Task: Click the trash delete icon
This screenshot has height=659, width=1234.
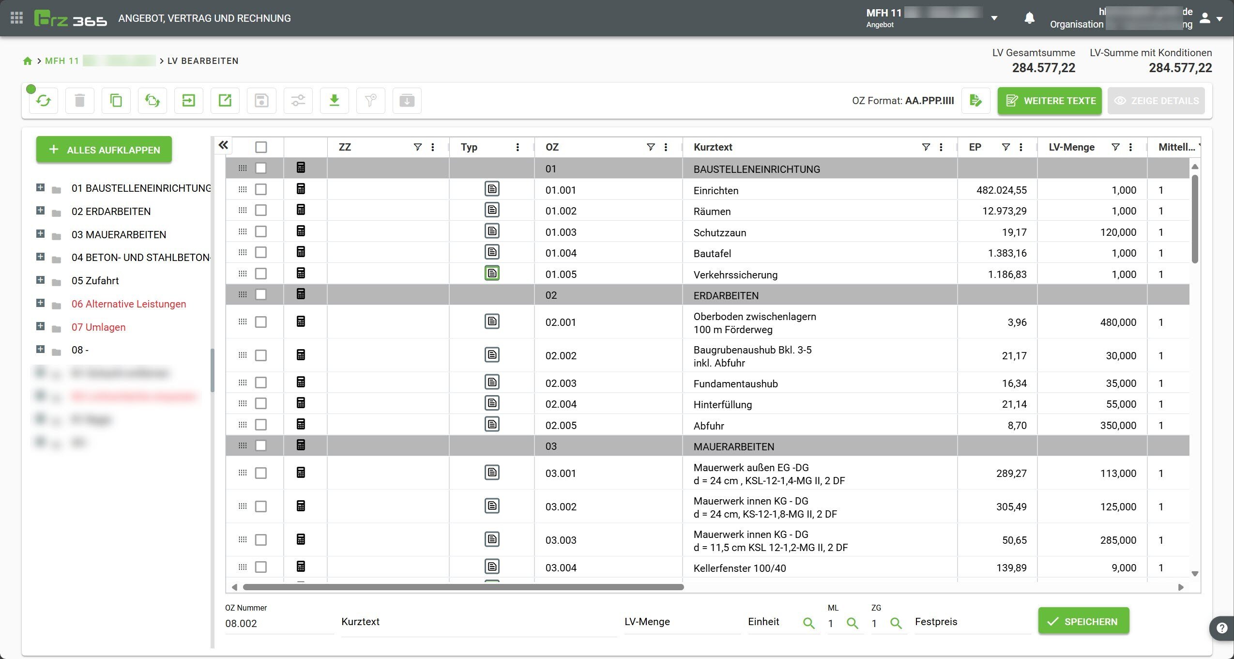Action: (80, 101)
